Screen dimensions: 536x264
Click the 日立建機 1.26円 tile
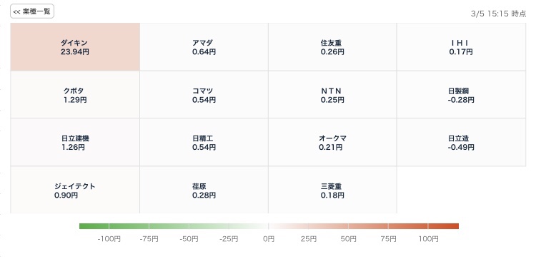[75, 142]
